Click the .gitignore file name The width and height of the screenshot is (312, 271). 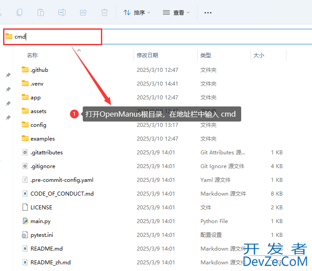click(x=43, y=166)
